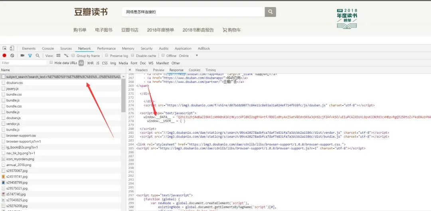Open the Console tab
This screenshot has width=431, height=211.
point(48,49)
